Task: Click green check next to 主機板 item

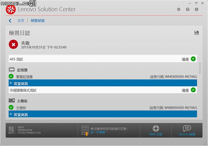Action: 11,107
